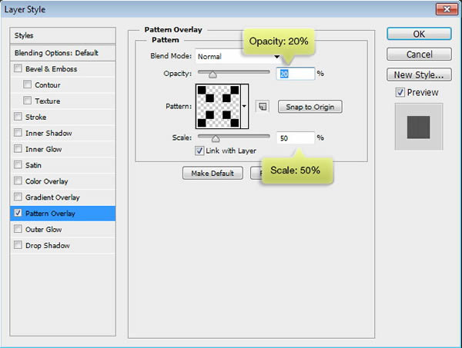This screenshot has width=462, height=348.
Task: Check the Color Overlay checkbox
Action: [x=18, y=181]
